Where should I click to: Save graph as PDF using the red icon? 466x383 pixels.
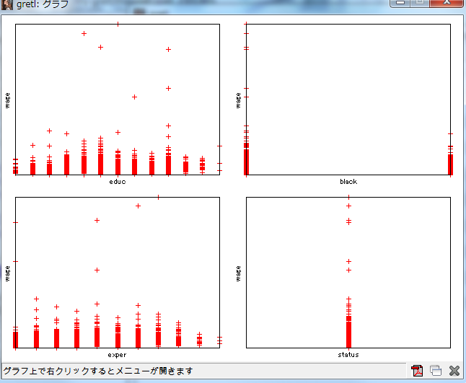tap(417, 371)
